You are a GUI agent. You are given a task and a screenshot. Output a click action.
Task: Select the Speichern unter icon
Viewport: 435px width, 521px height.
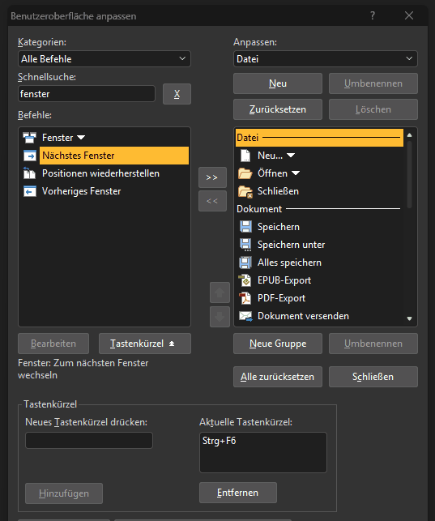[245, 245]
